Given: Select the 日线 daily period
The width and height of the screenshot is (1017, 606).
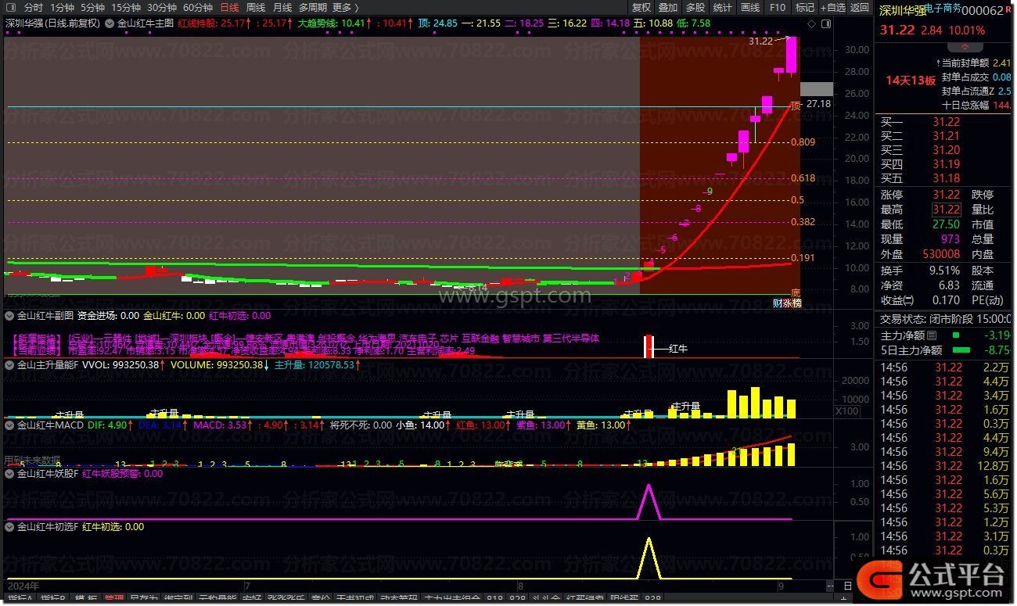Looking at the screenshot, I should tap(229, 7).
